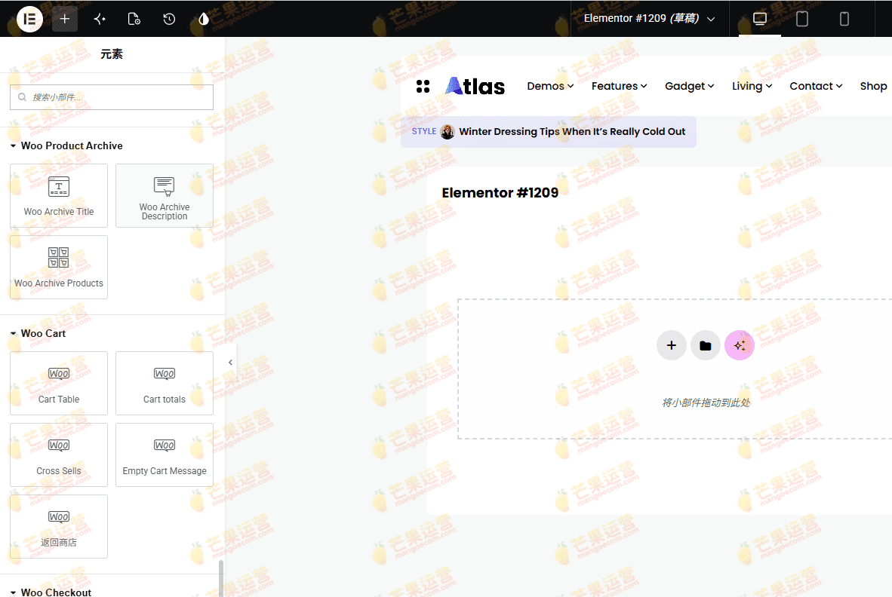Switch to mobile preview mode
892x597 pixels.
[844, 19]
